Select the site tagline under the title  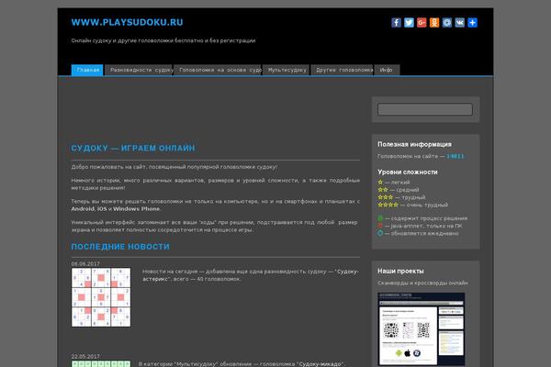pyautogui.click(x=163, y=40)
